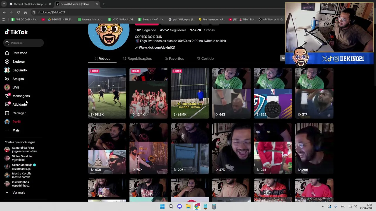Viewport: 376px width, 211px height.
Task: Open the pinned video with 12.4K views
Action: (148, 93)
